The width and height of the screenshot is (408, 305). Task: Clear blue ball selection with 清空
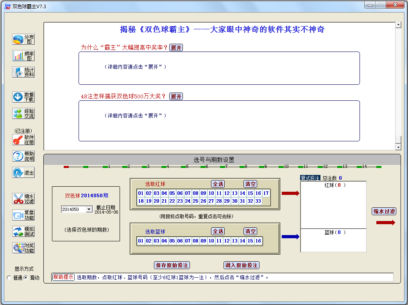click(x=251, y=232)
